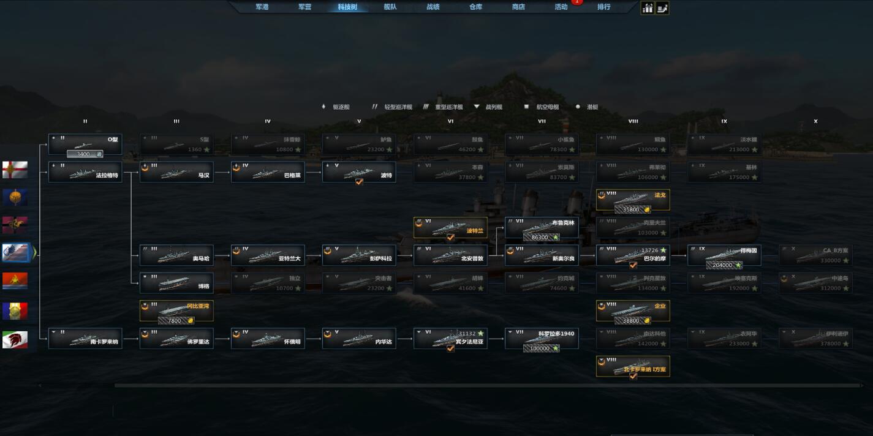Select the locked 约克城 carrier card
Viewport: 873px width, 436px height.
click(x=542, y=283)
